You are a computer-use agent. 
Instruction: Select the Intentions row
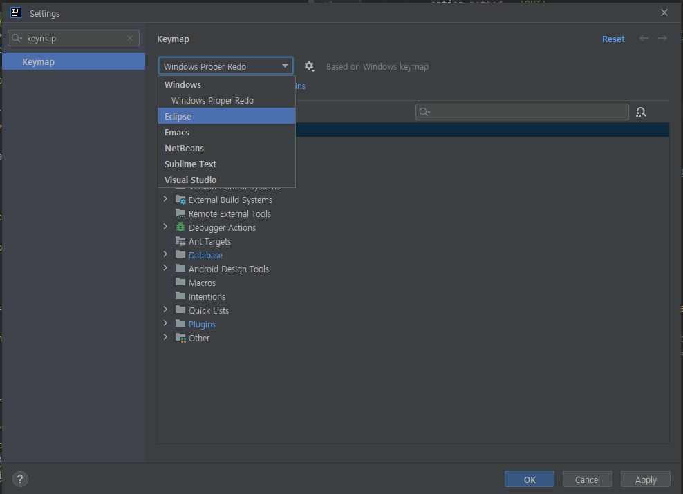(x=413, y=297)
